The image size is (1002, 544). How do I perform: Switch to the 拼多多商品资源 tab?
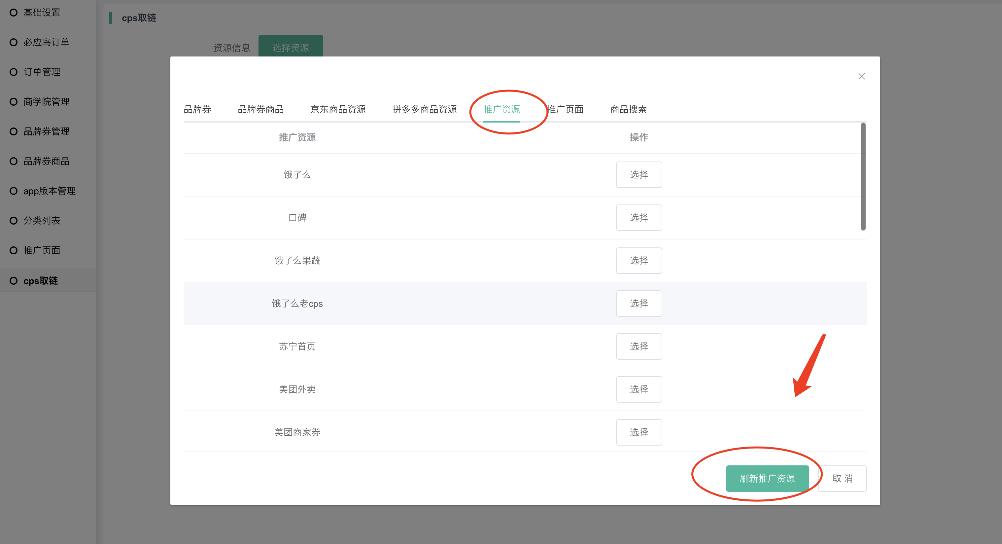pos(424,109)
